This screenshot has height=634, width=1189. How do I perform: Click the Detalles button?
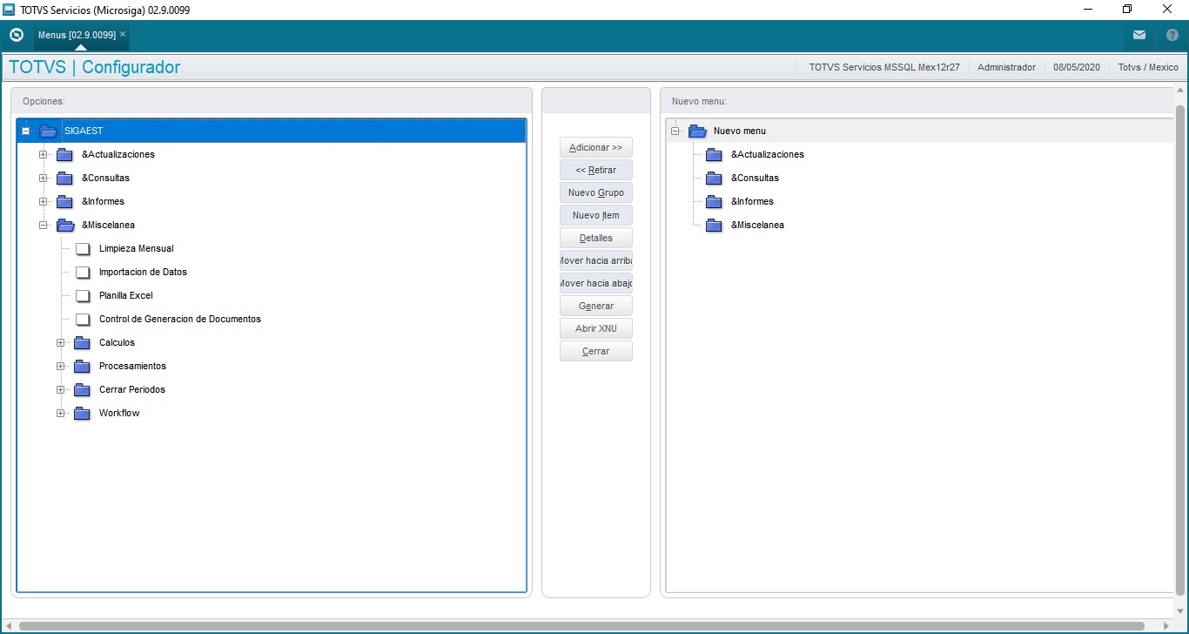596,238
